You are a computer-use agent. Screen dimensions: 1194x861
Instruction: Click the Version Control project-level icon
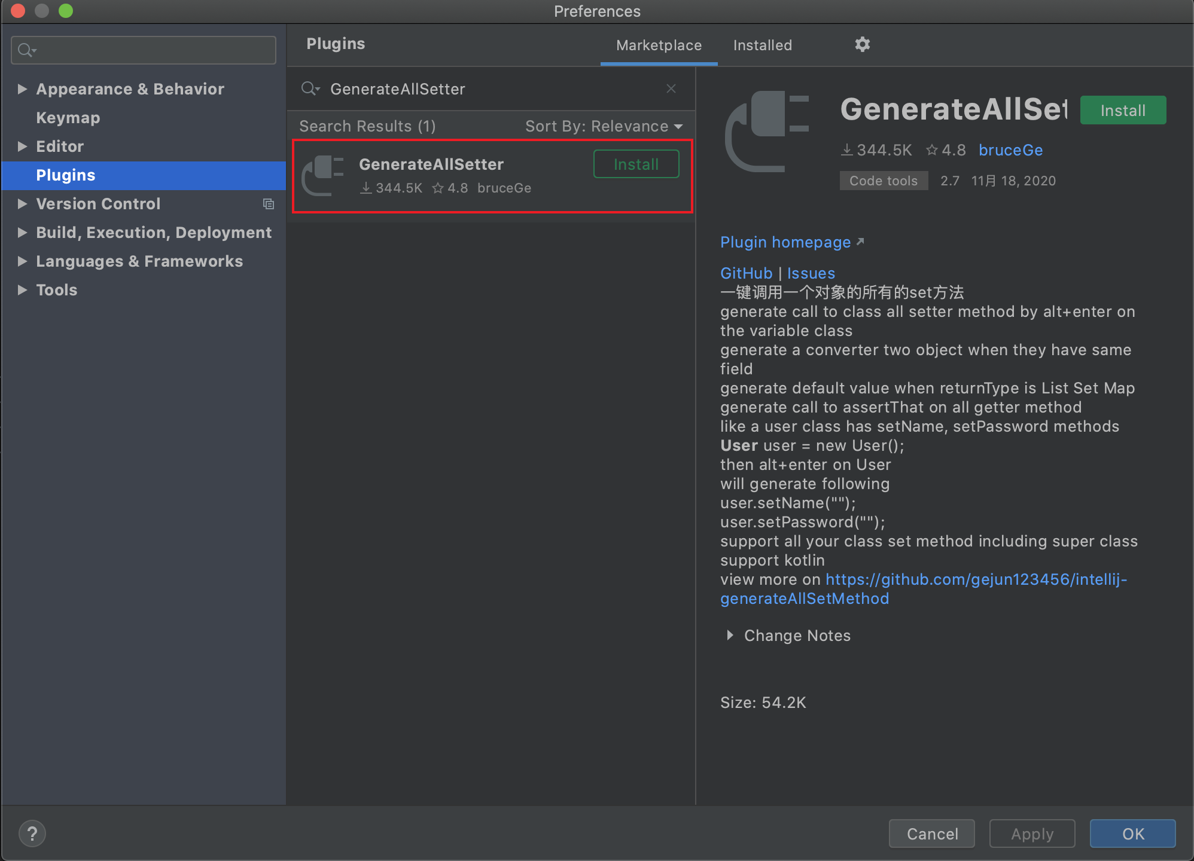(x=269, y=204)
